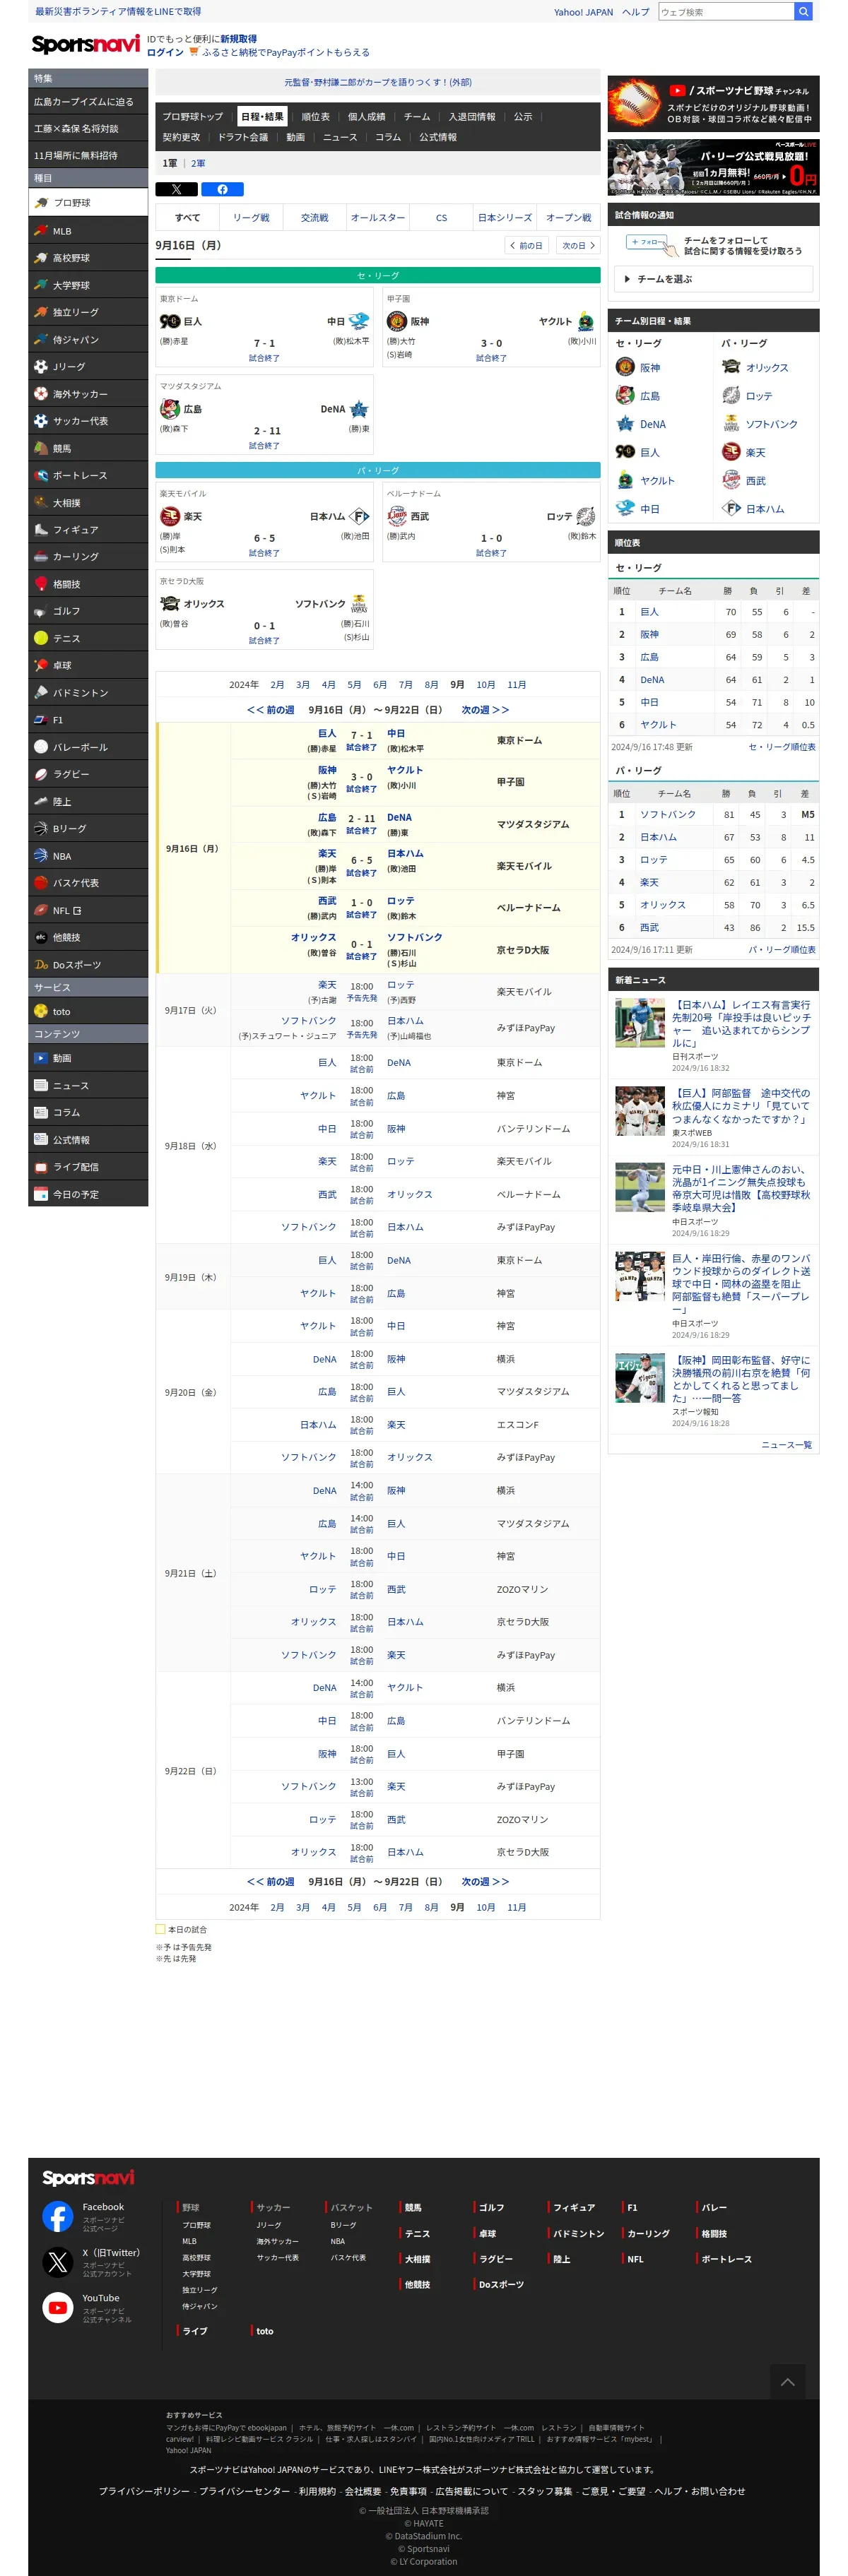Open パ・リーグ公式戦見放題 banner

coord(713,167)
